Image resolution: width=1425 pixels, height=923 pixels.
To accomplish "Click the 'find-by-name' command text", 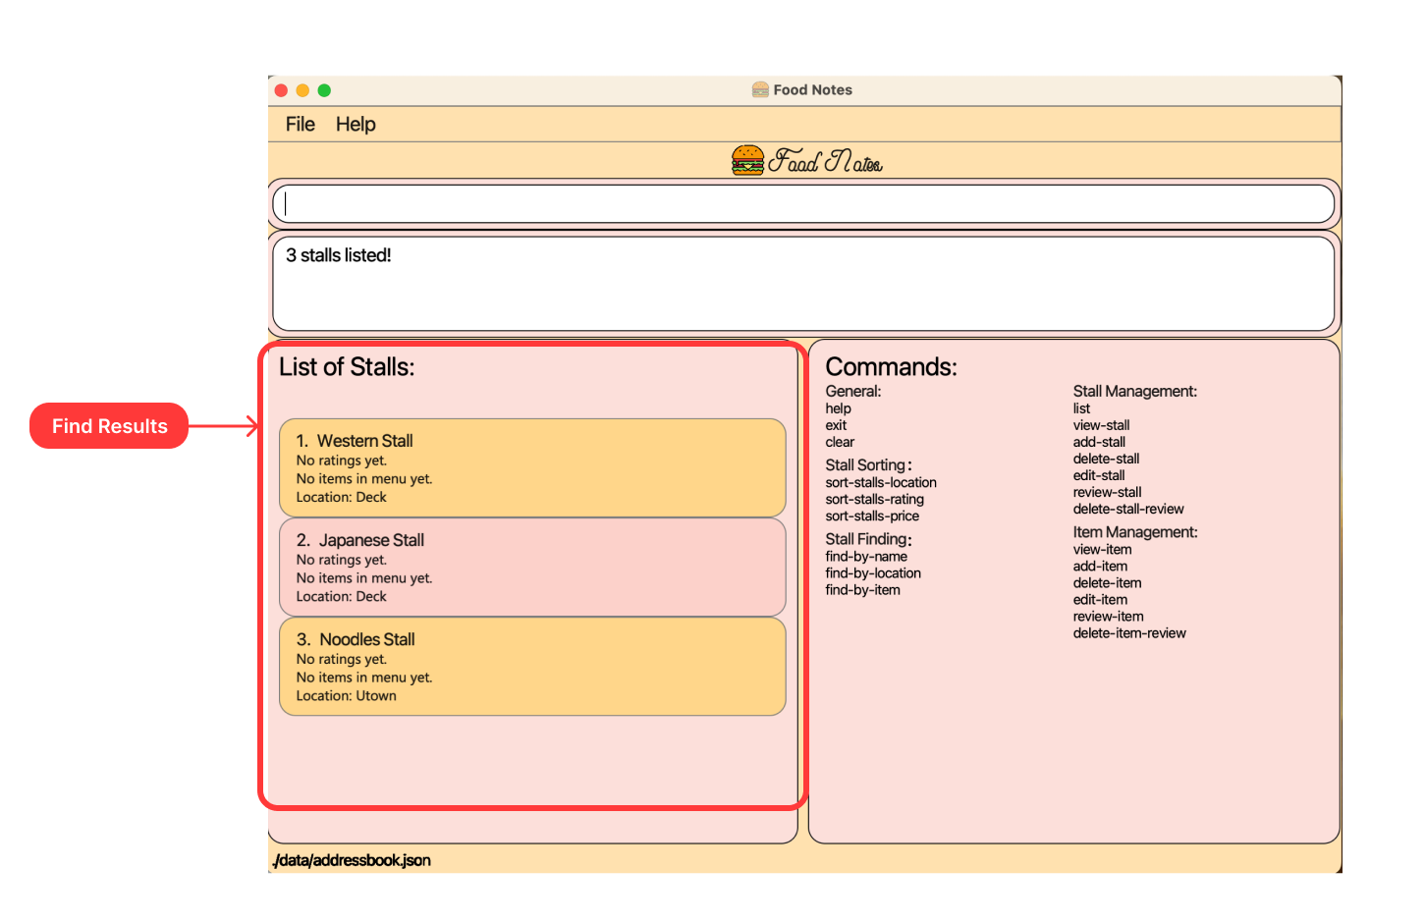I will point(866,556).
